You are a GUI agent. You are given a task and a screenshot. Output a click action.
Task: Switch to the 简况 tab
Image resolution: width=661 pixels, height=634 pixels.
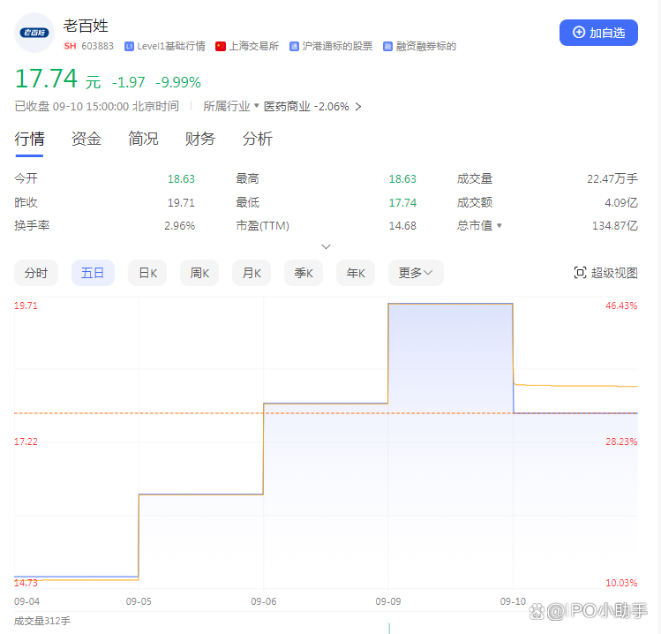143,139
